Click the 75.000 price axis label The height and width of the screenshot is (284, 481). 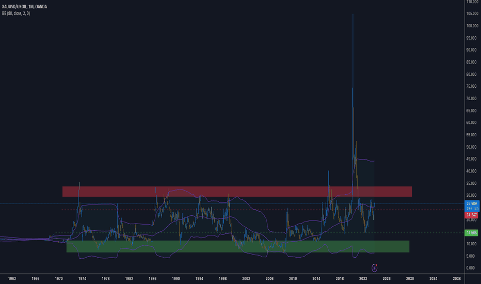[472, 87]
